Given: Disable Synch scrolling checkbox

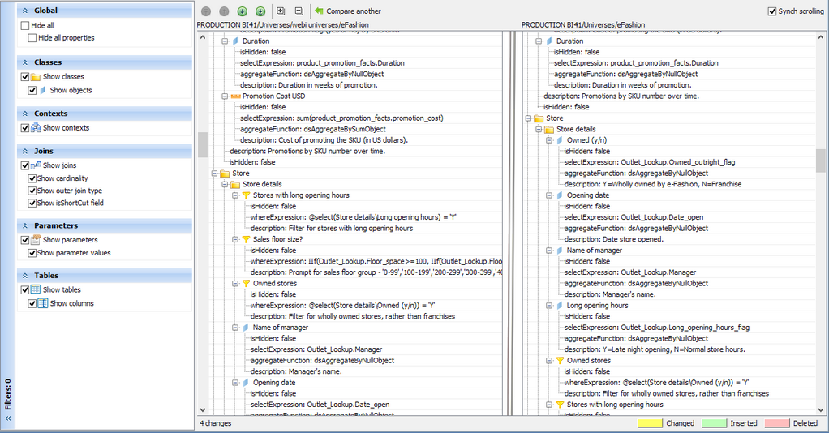Looking at the screenshot, I should pos(772,11).
